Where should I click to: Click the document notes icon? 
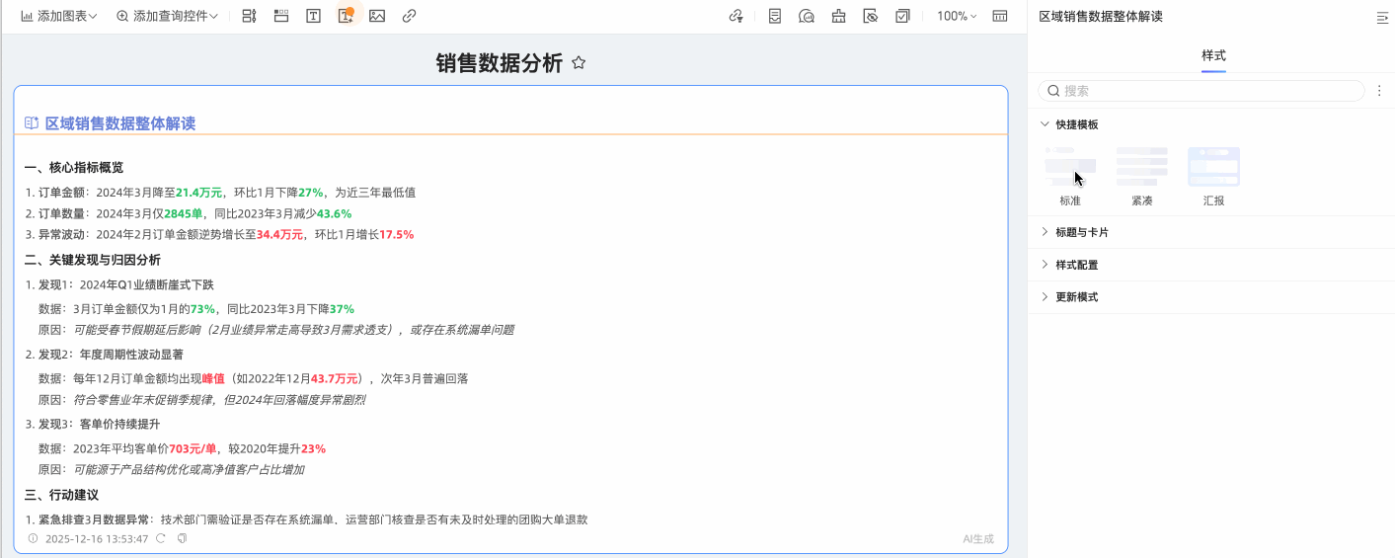pyautogui.click(x=775, y=16)
